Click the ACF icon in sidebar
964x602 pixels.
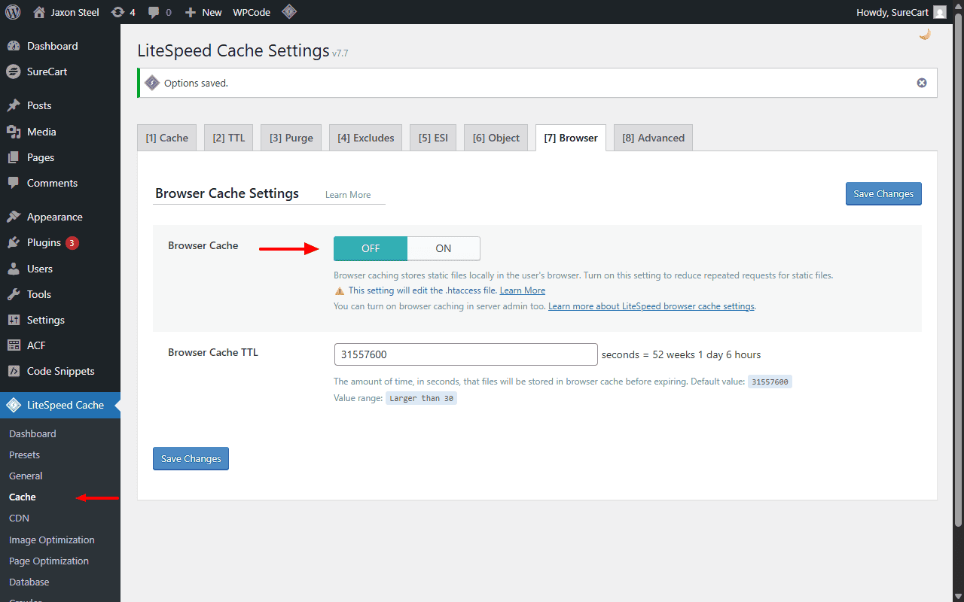tap(14, 345)
